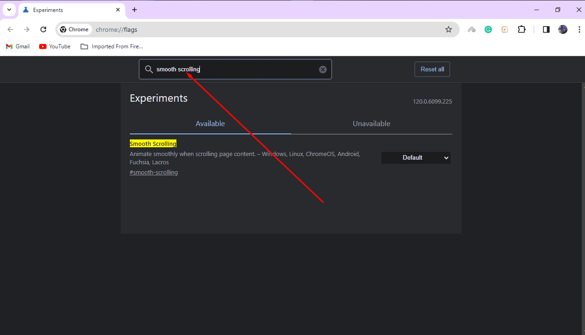The image size is (585, 335).
Task: Collapse the new tab dropdown arrow beside tabs
Action: [x=9, y=9]
